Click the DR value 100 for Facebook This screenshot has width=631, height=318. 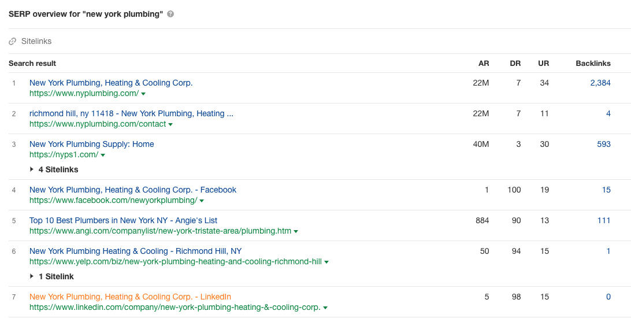pos(514,190)
